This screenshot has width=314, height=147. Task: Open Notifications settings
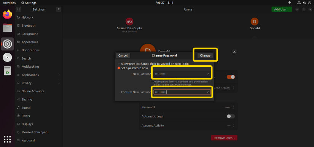[x=39, y=51]
